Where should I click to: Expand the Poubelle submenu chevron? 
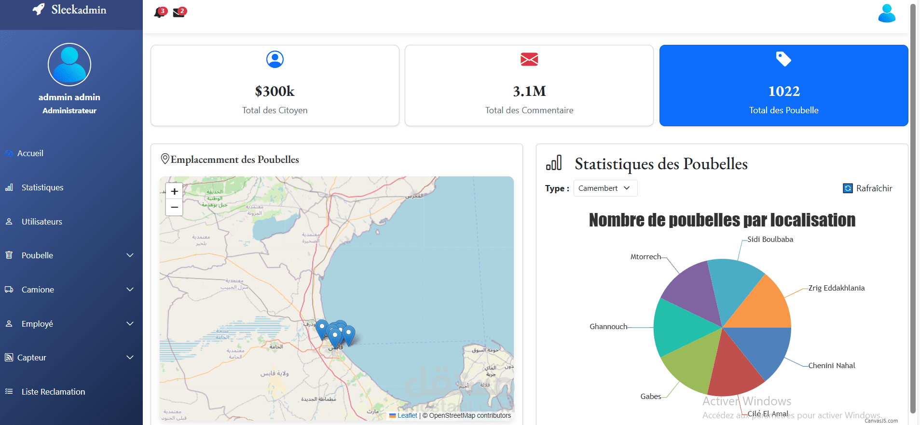coord(130,255)
